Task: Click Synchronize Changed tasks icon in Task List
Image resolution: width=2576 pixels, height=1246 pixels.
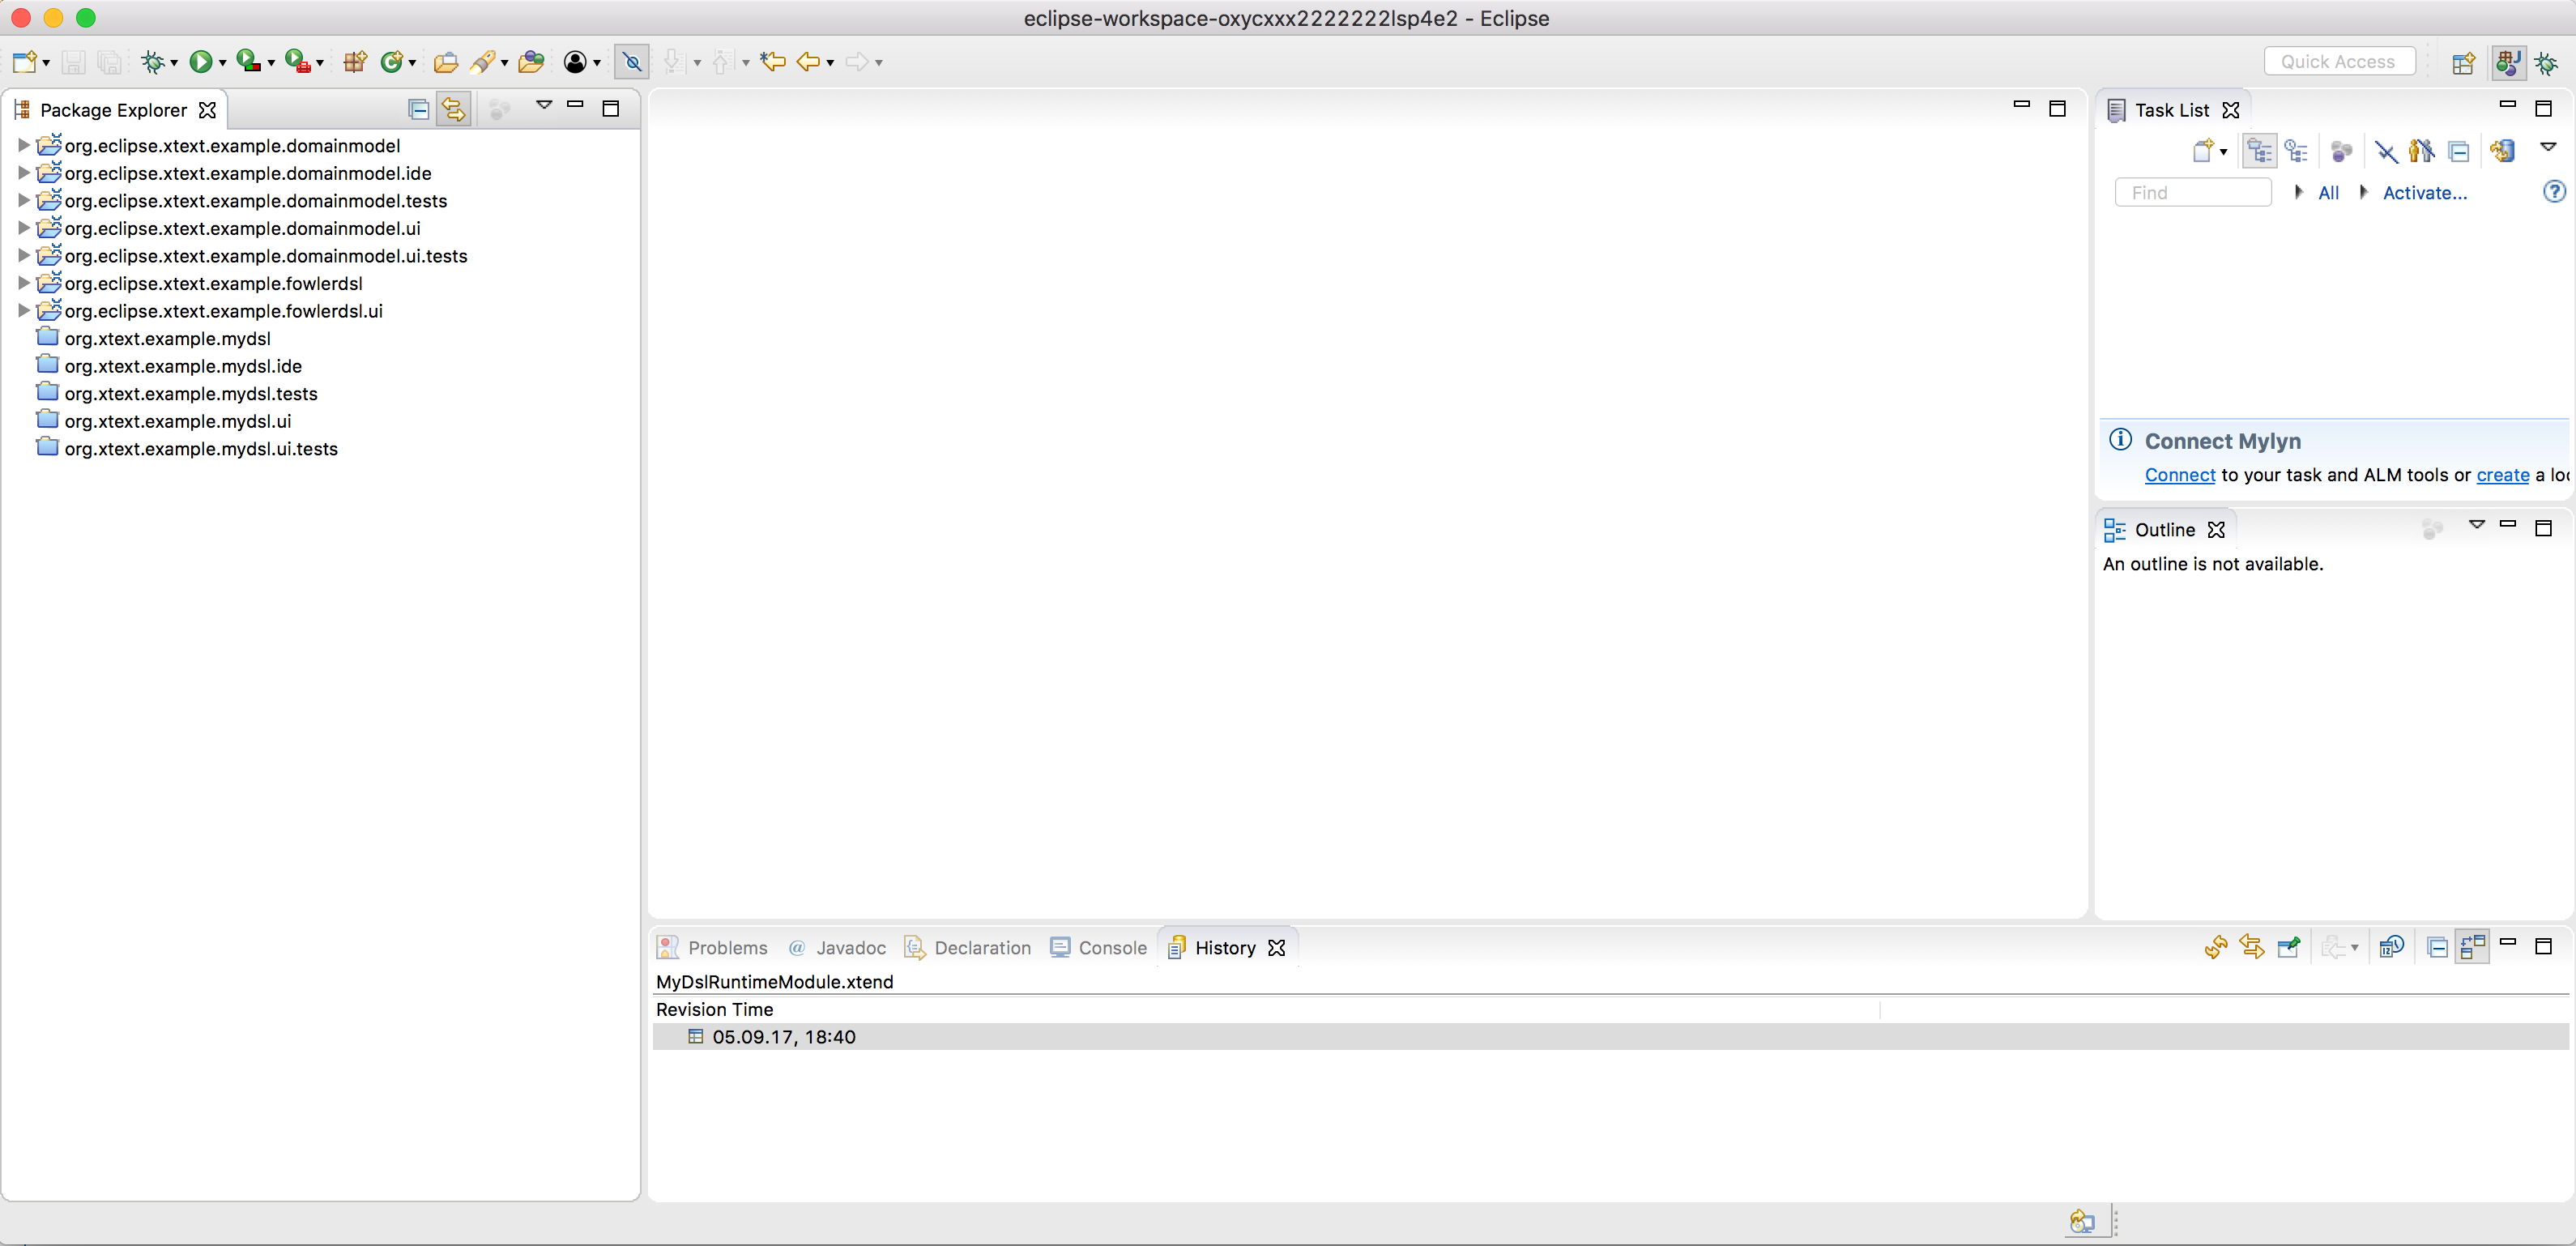Action: pyautogui.click(x=2502, y=151)
